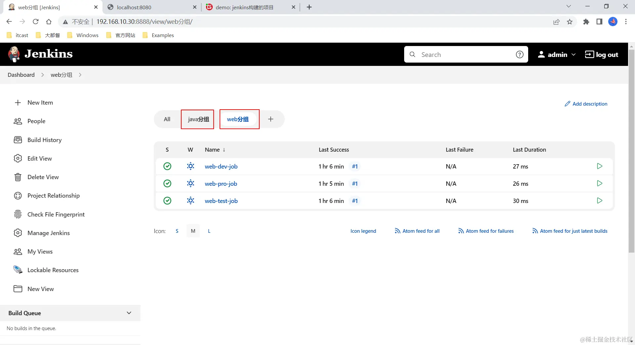635x345 pixels.
Task: Open the web-dev-job project link
Action: coord(221,167)
